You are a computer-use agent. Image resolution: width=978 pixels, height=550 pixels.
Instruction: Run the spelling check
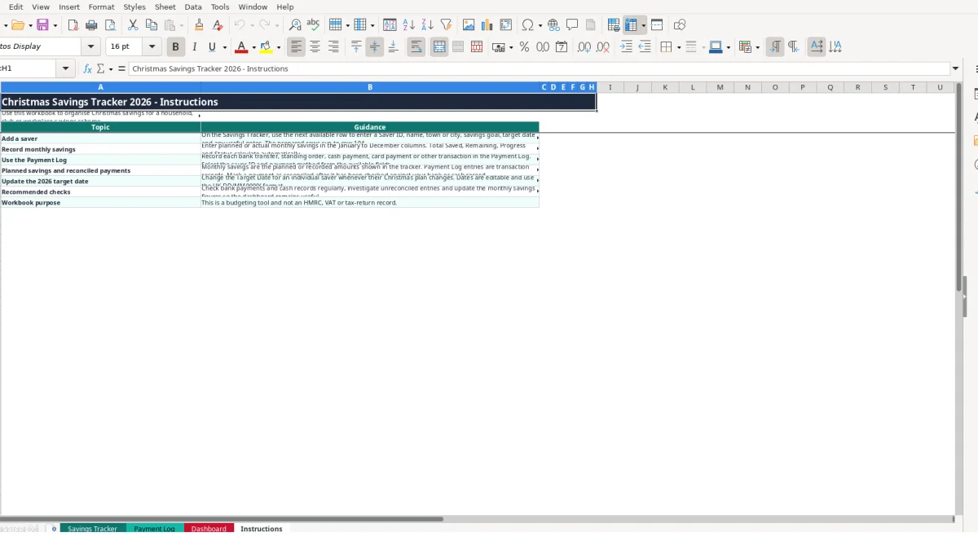pos(313,25)
